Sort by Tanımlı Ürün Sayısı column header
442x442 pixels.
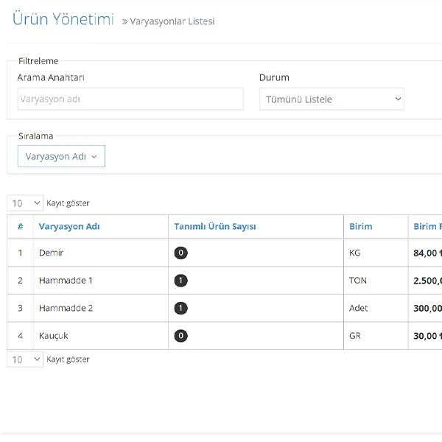[215, 226]
